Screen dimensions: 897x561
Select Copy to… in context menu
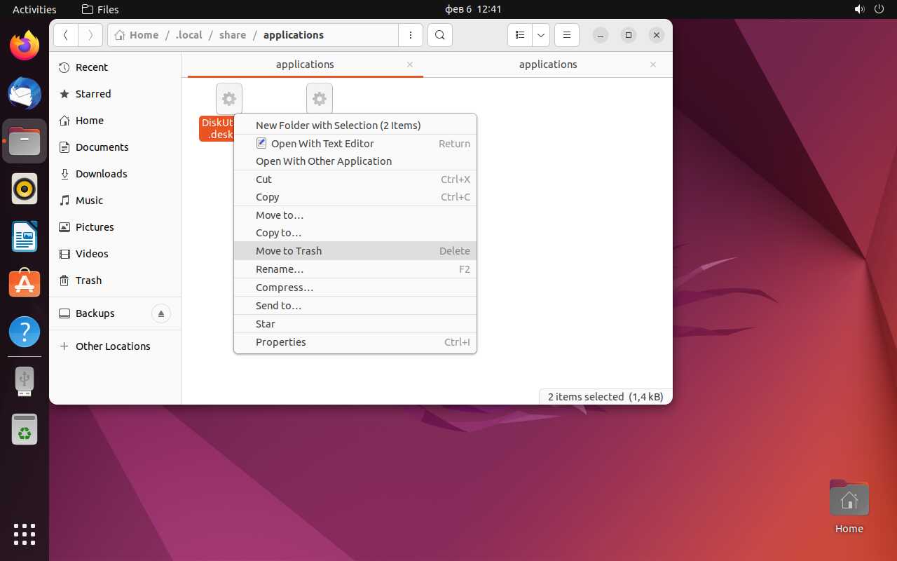click(355, 233)
